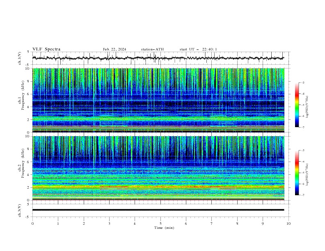Click time axis tick label '10'

(288, 224)
